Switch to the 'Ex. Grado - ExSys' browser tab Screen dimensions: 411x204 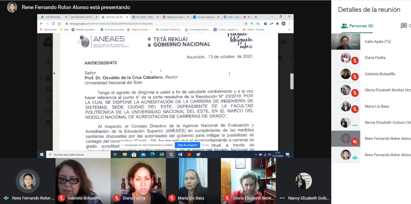[145, 17]
